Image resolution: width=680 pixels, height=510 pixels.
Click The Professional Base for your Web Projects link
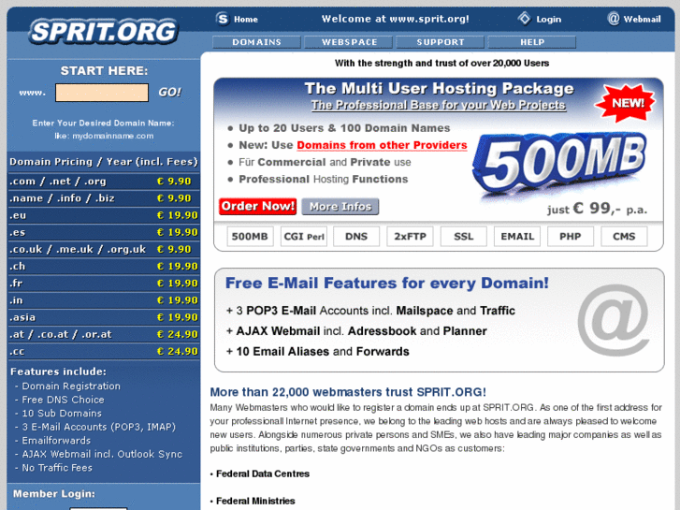tap(439, 105)
